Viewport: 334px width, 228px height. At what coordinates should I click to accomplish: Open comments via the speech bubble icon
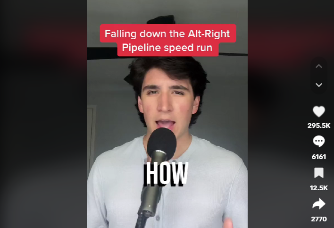[318, 142]
